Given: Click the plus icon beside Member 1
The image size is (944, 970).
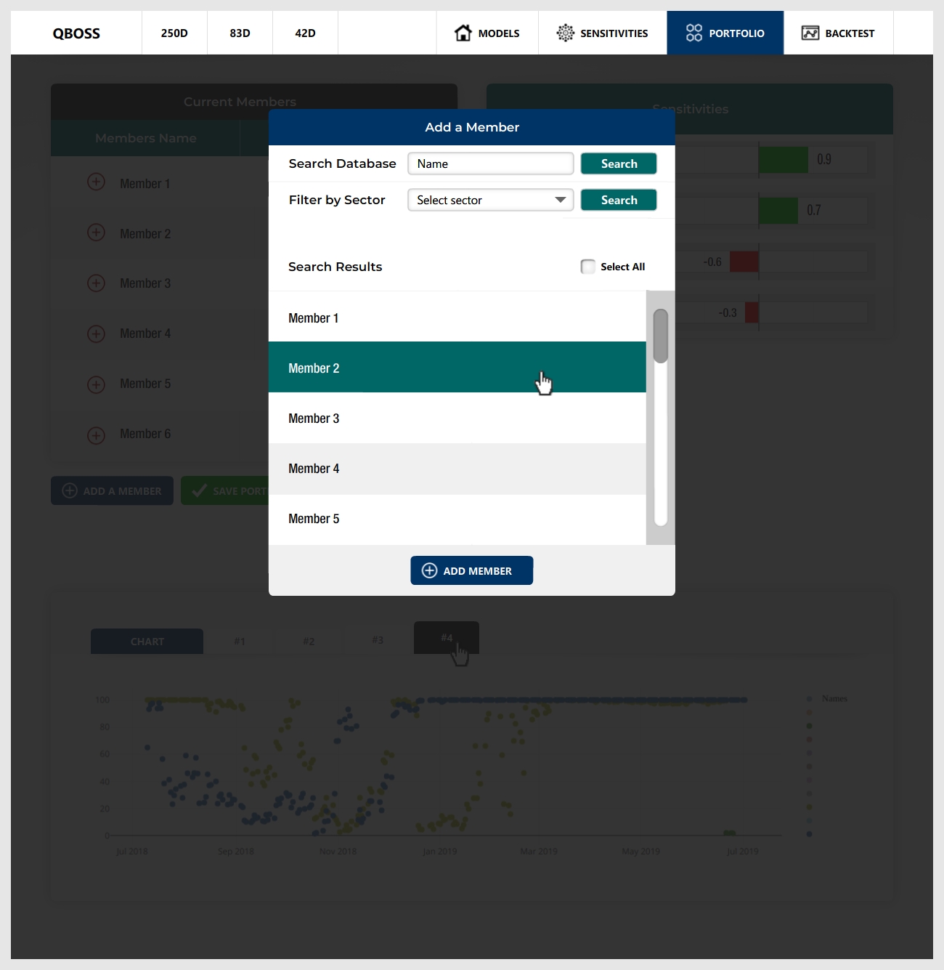Looking at the screenshot, I should point(96,182).
